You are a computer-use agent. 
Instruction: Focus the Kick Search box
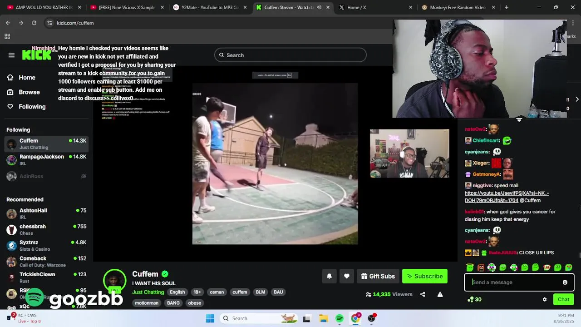[290, 55]
